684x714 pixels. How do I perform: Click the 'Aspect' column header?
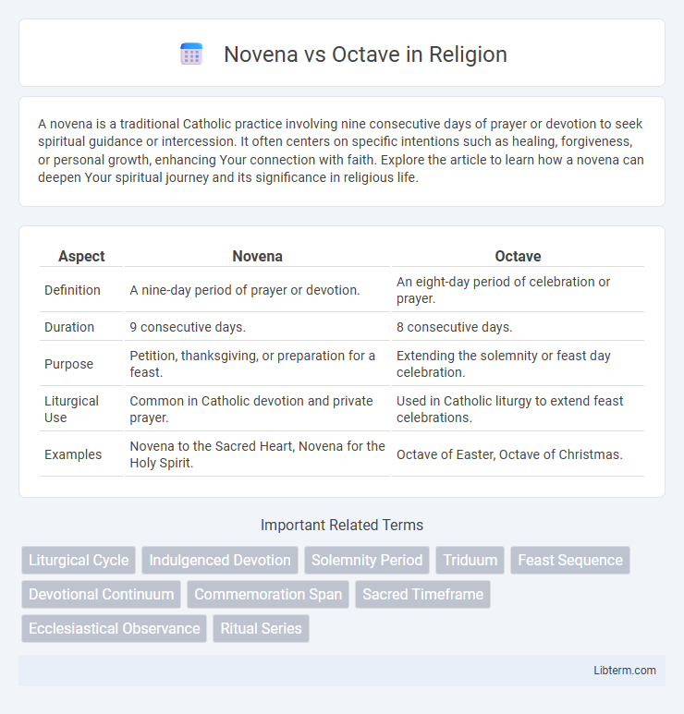pos(81,257)
